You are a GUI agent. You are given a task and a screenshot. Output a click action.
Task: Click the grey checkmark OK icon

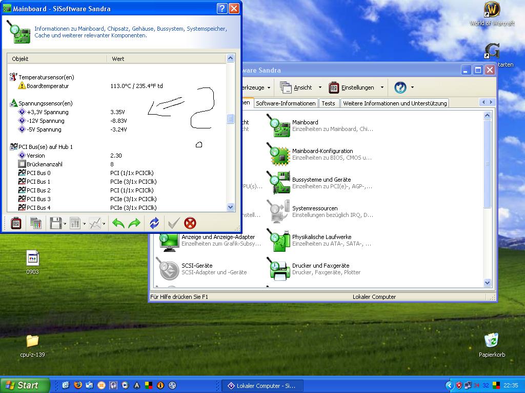point(174,223)
